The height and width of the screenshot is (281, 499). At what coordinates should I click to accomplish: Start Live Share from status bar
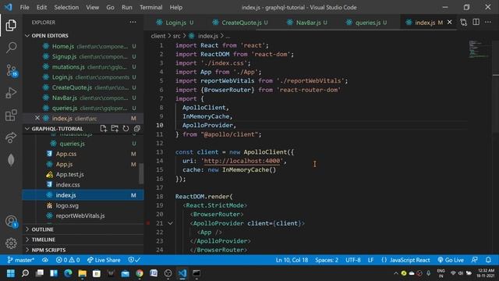(x=104, y=260)
